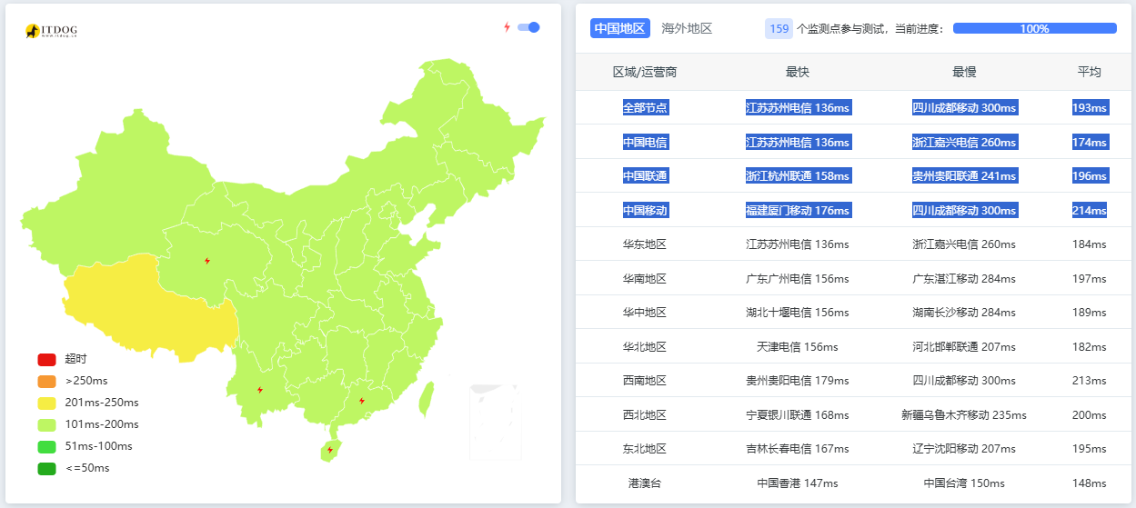This screenshot has width=1136, height=508.
Task: Click the red 超时 legend swatch
Action: (x=46, y=359)
